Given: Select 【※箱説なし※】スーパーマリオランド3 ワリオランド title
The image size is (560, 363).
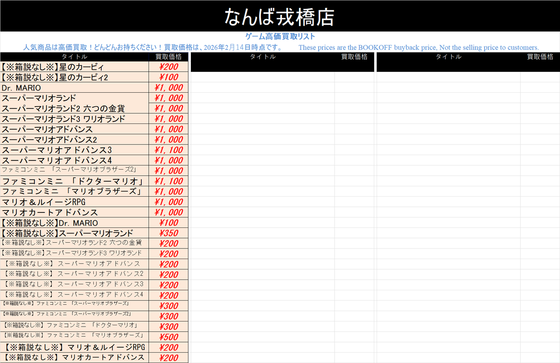Looking at the screenshot, I should pos(75,254).
